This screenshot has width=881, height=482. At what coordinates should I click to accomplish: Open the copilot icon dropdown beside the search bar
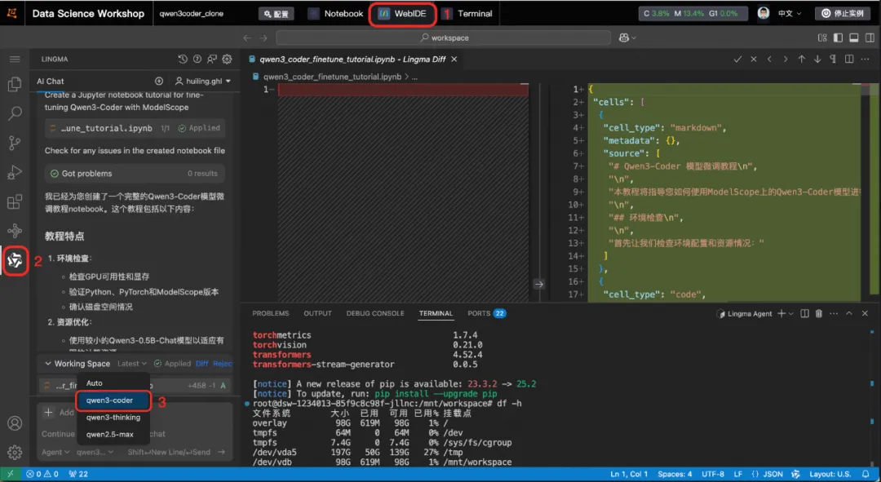(627, 38)
